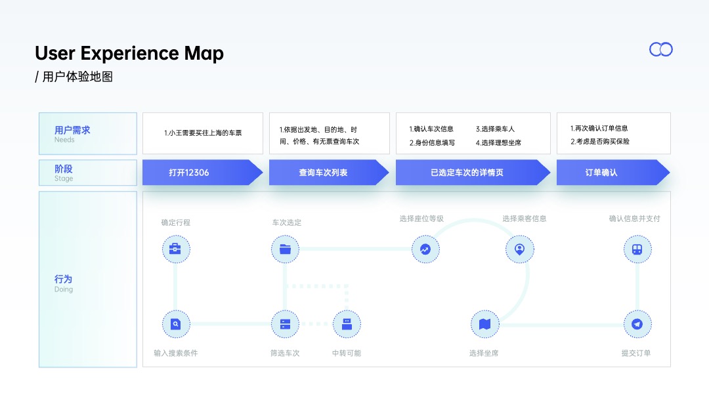709x399 pixels.
Task: Click the folder icon under 车次选定
Action: pyautogui.click(x=285, y=249)
